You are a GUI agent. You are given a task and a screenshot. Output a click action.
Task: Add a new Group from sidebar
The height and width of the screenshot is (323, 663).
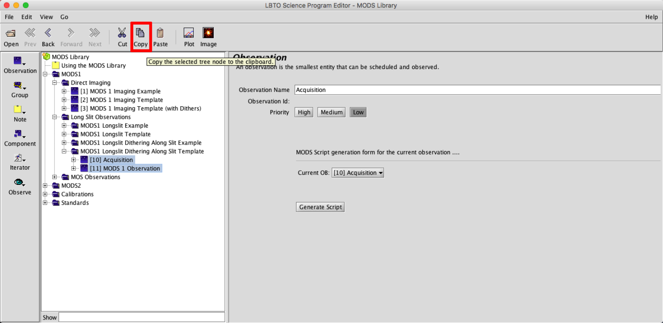click(x=20, y=89)
